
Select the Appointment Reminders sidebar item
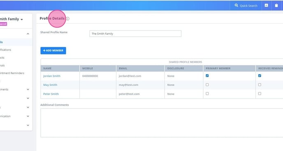12,73
